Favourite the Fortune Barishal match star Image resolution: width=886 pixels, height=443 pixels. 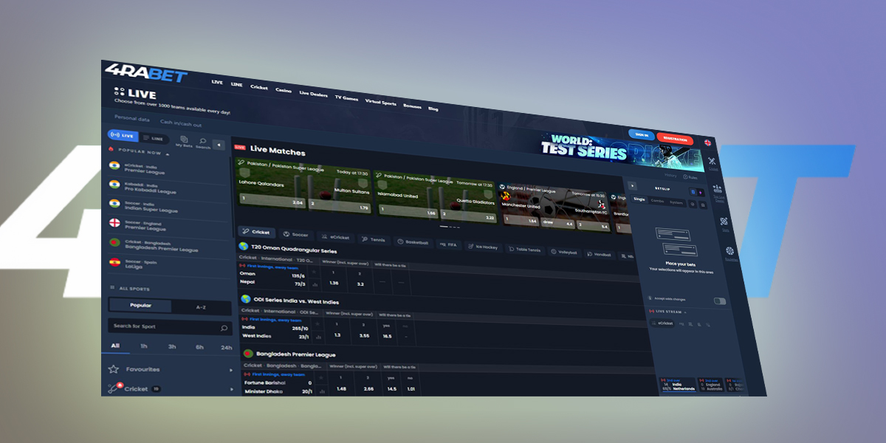[322, 379]
